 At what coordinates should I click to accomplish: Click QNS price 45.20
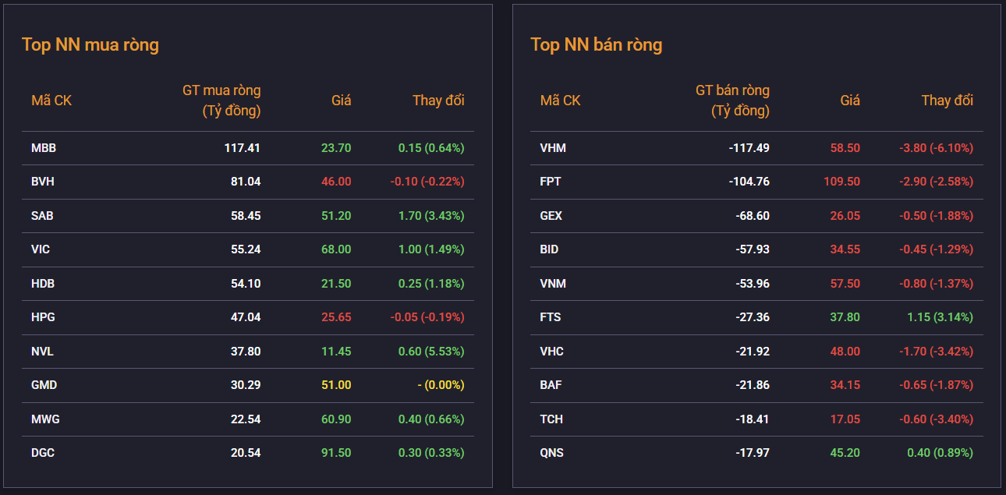point(845,453)
